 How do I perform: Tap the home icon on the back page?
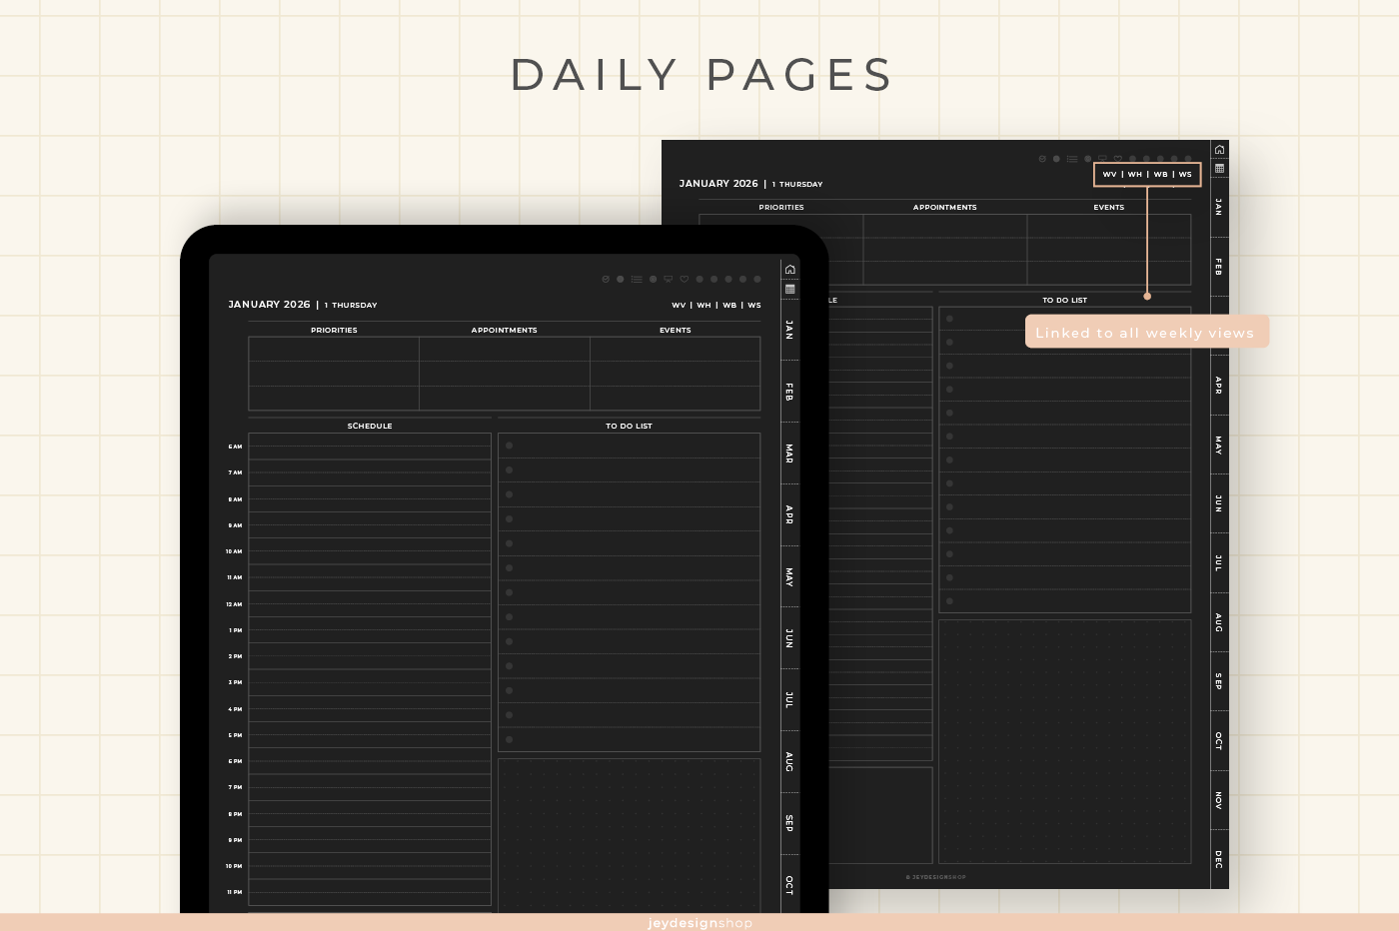point(1219,149)
